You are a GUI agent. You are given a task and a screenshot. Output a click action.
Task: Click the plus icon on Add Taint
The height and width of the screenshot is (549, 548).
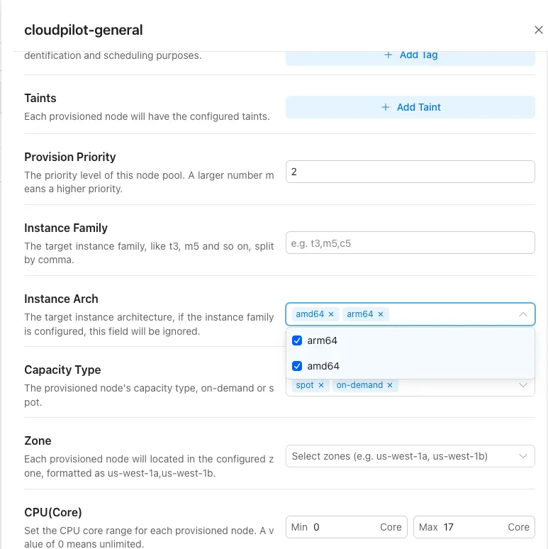[x=386, y=107]
